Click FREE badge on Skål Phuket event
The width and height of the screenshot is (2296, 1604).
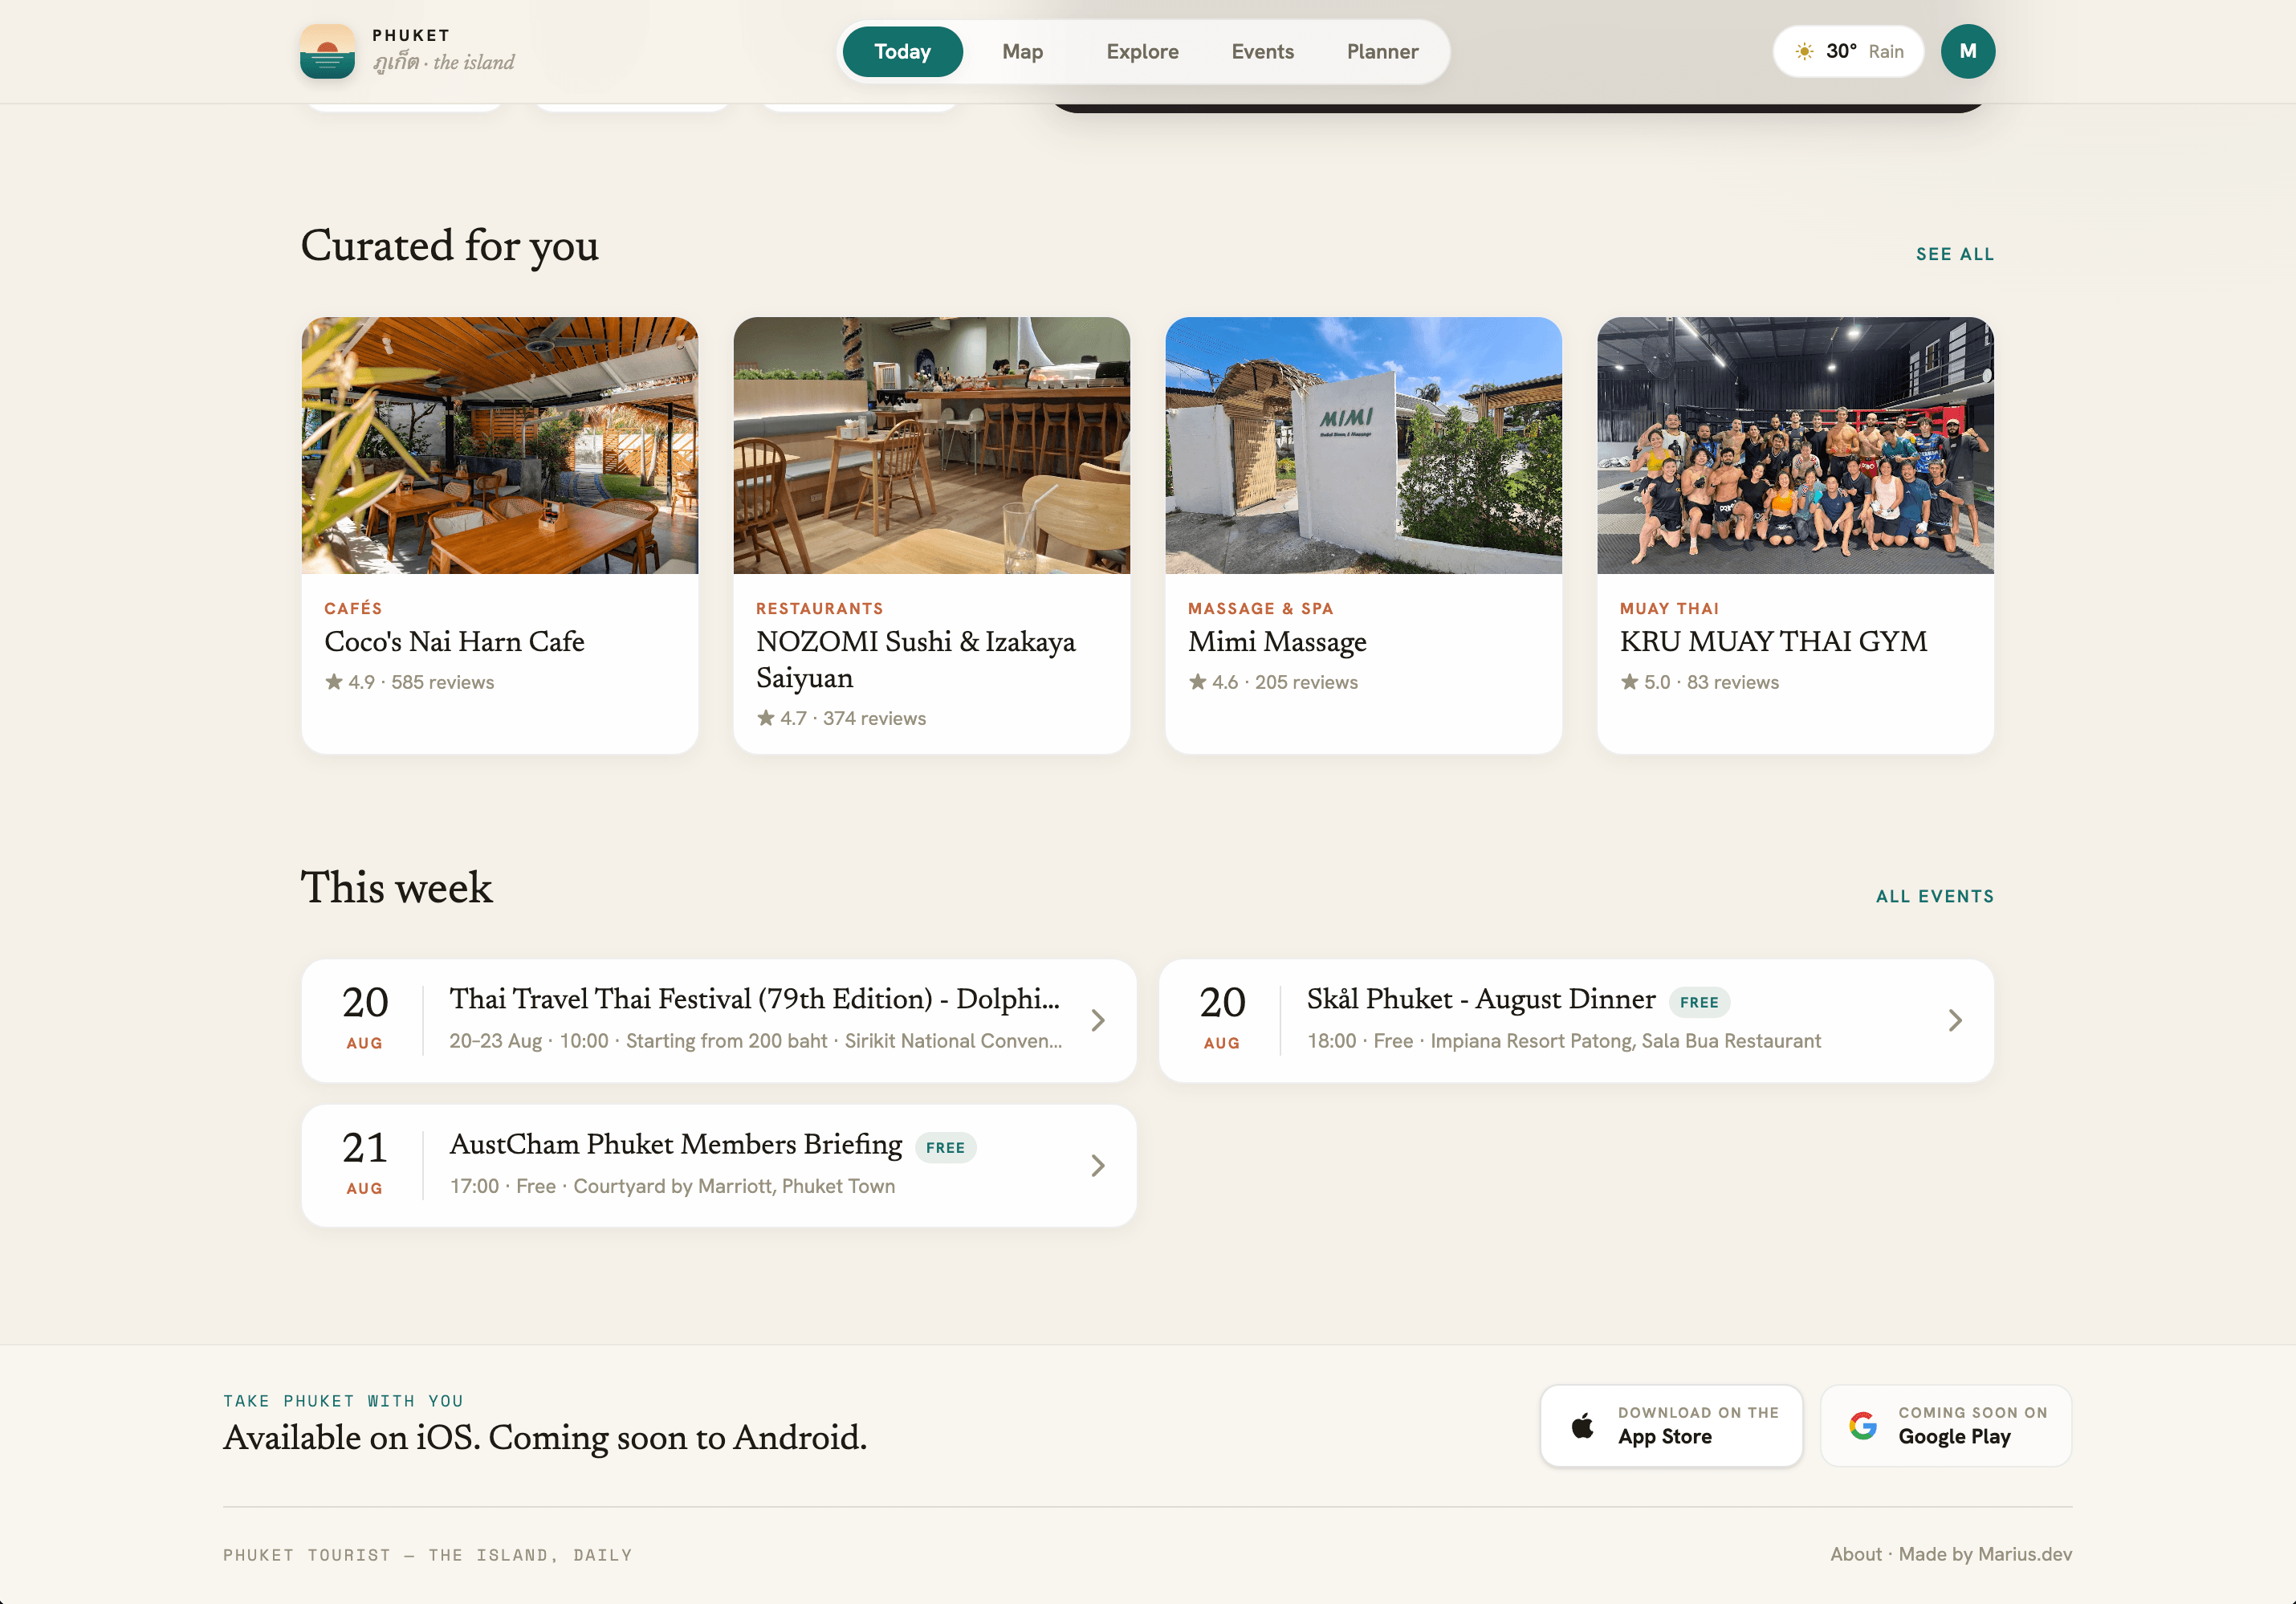pyautogui.click(x=1699, y=1002)
